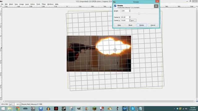Open Skype from the taskbar
The width and height of the screenshot is (198, 111).
click(133, 109)
